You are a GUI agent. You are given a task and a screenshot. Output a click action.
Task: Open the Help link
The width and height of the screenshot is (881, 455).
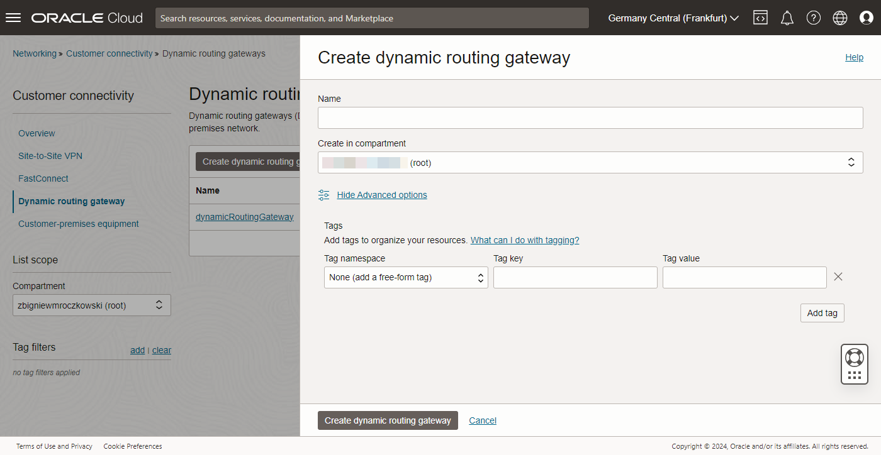click(x=854, y=57)
